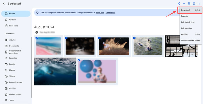Show the Videos label in sidebar
Image resolution: width=203 pixels, height=104 pixels.
coord(12,76)
